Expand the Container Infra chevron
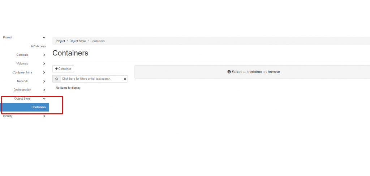370x176 pixels. pos(44,72)
